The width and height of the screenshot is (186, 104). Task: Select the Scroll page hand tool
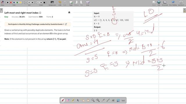point(88,100)
